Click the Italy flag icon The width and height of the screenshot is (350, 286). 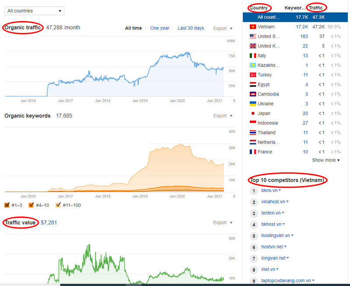253,55
